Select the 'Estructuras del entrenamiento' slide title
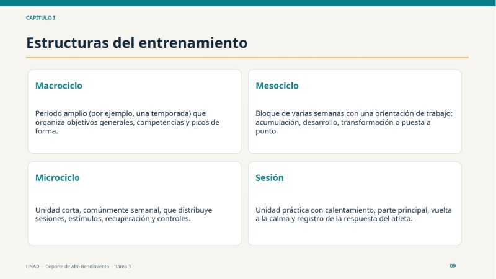 tap(136, 43)
